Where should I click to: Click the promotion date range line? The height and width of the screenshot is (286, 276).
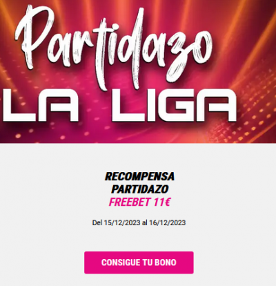(x=139, y=222)
